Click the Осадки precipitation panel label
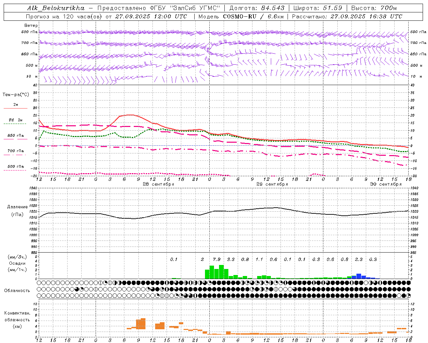This screenshot has width=428, height=343. pos(17,263)
